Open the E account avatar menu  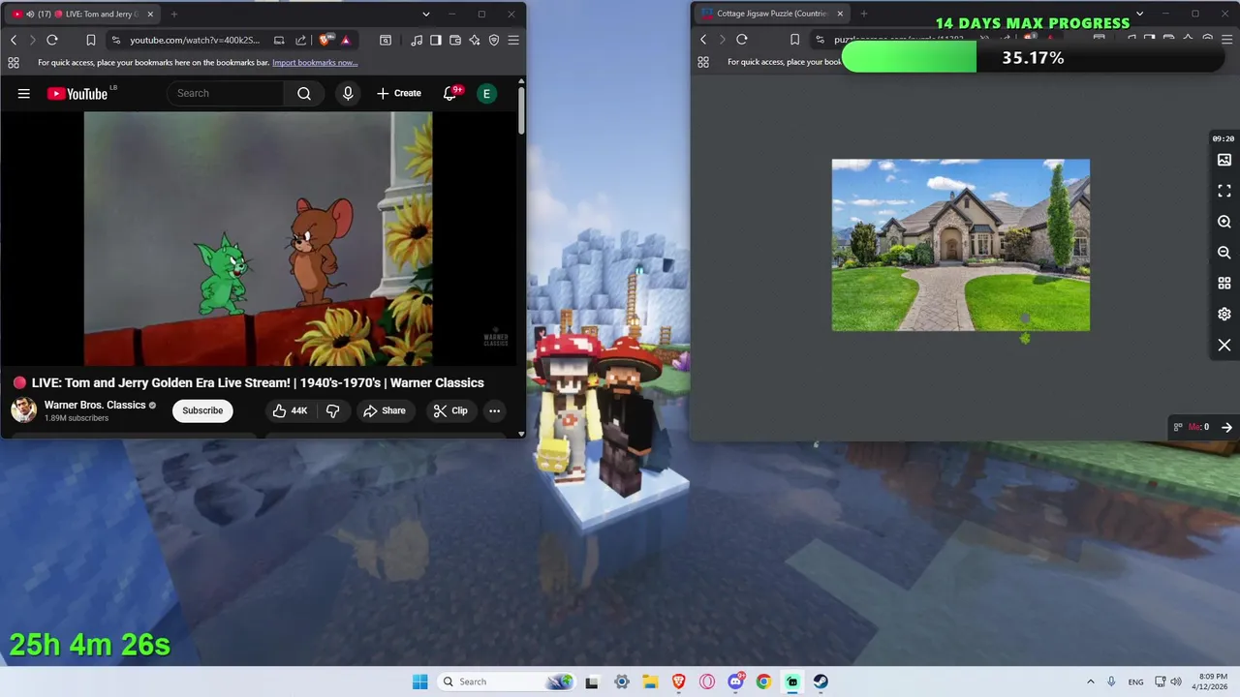(x=486, y=93)
